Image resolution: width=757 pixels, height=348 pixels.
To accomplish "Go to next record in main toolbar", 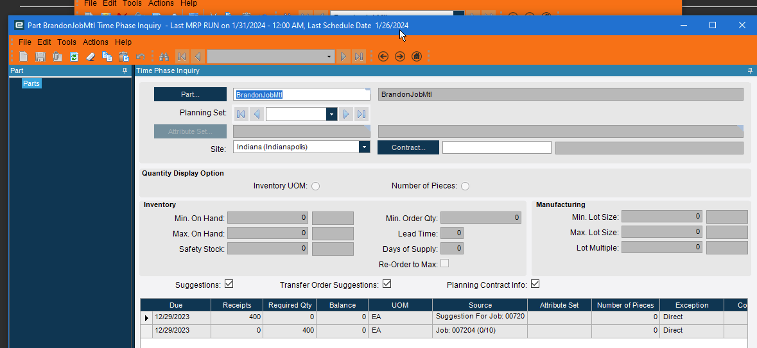I will (x=344, y=56).
